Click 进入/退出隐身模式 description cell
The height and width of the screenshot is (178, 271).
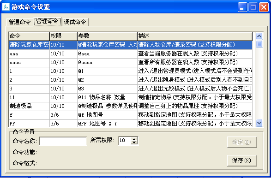pyautogui.click(x=195, y=80)
